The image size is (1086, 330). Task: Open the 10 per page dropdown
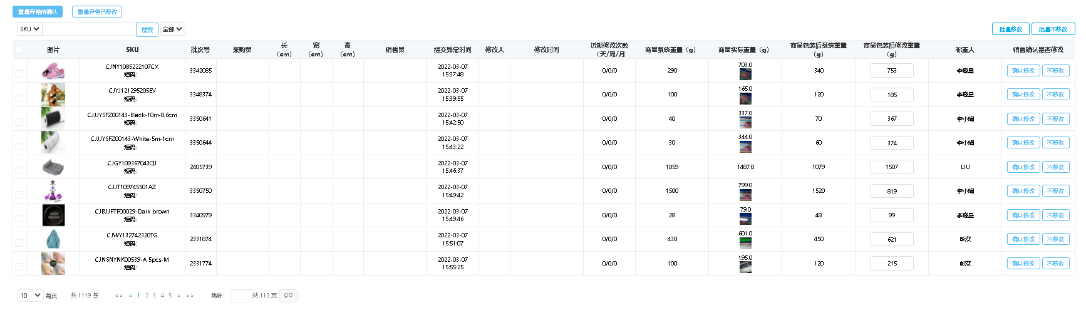pyautogui.click(x=30, y=296)
